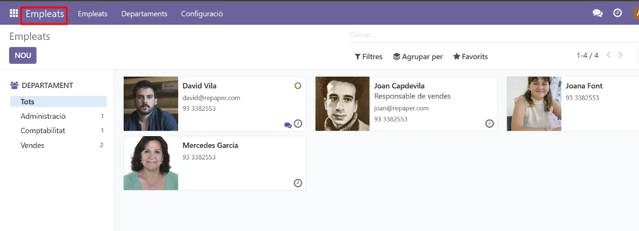Click the NOU button to create employee
The height and width of the screenshot is (231, 639).
coord(23,55)
